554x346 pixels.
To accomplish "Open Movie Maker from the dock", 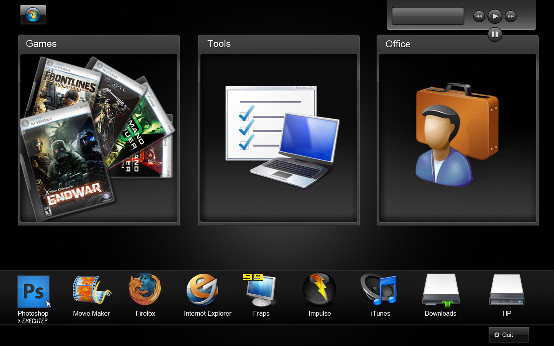I will click(x=92, y=291).
